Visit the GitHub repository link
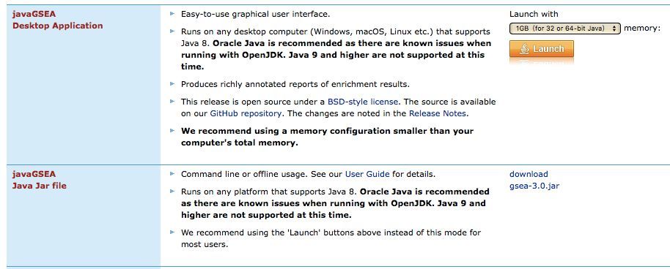This screenshot has width=670, height=269. coord(246,113)
